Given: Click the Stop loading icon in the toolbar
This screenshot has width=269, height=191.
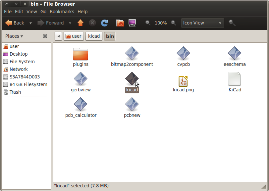Looking at the screenshot, I should [x=92, y=23].
